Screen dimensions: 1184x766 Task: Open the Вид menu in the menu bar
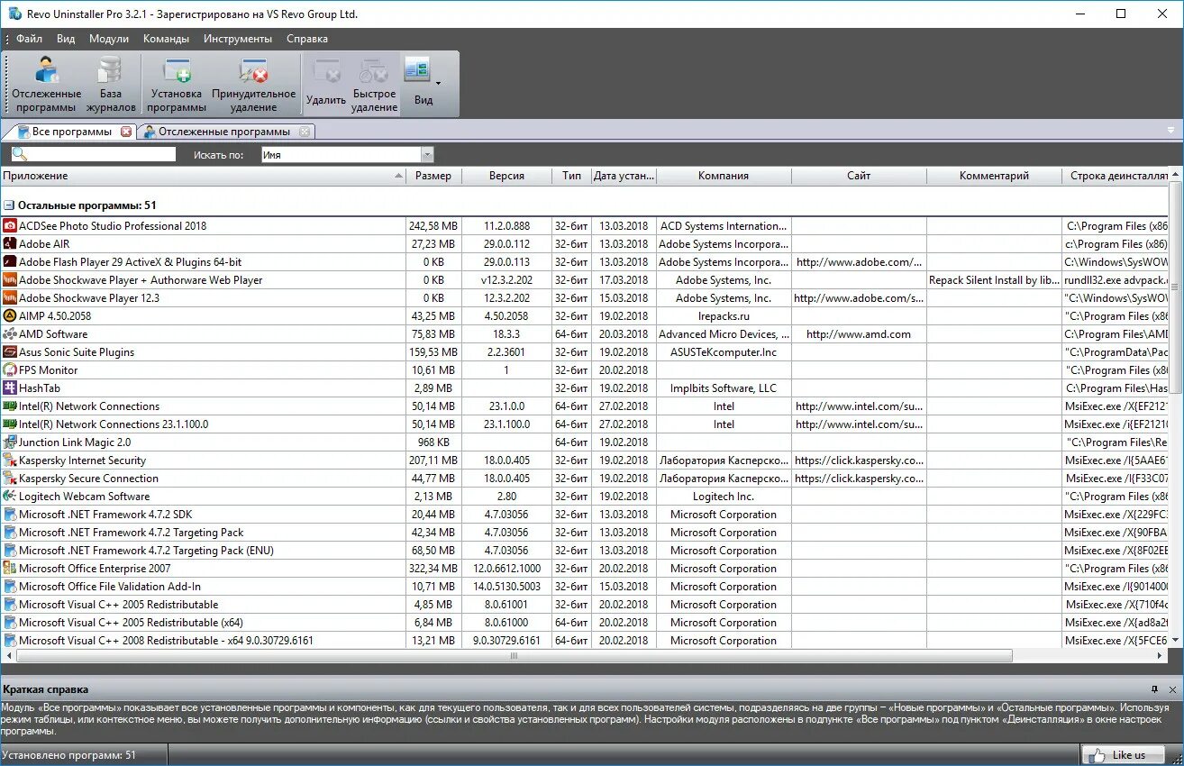pyautogui.click(x=66, y=39)
